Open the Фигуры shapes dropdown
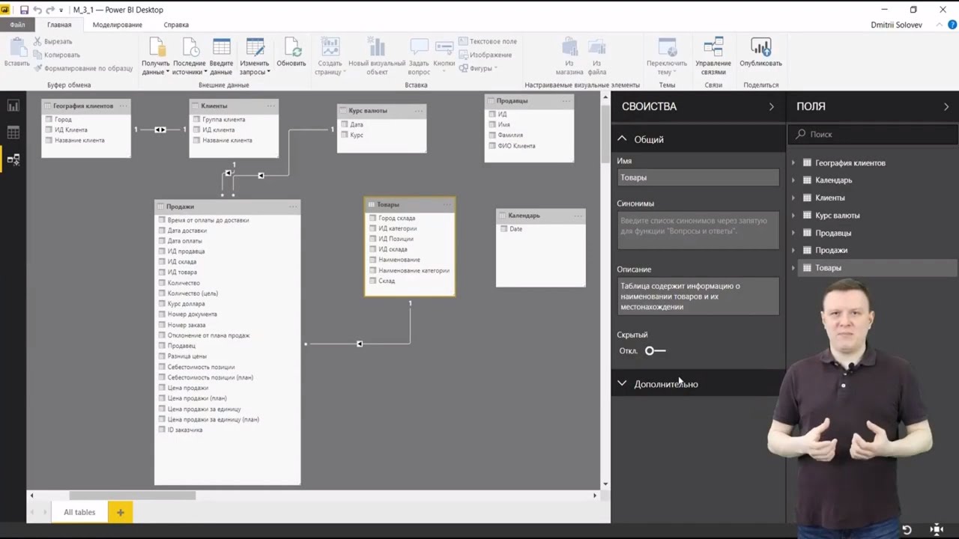This screenshot has height=539, width=959. (x=478, y=68)
